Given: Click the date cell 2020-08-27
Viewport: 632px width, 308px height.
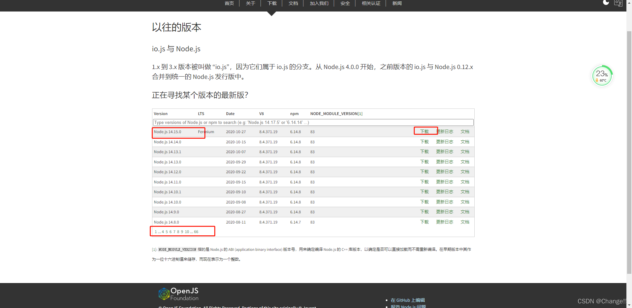Looking at the screenshot, I should 236,212.
